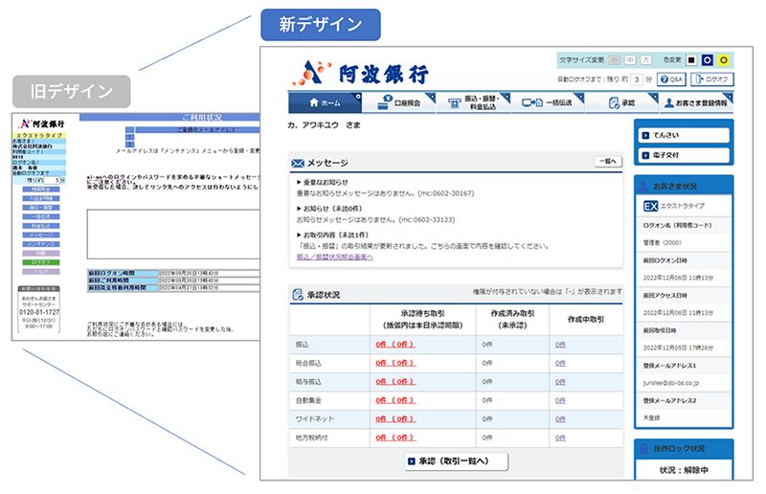This screenshot has width=766, height=494.
Task: Open 承認待ち取引 count link in 自動集金 row
Action: point(395,400)
